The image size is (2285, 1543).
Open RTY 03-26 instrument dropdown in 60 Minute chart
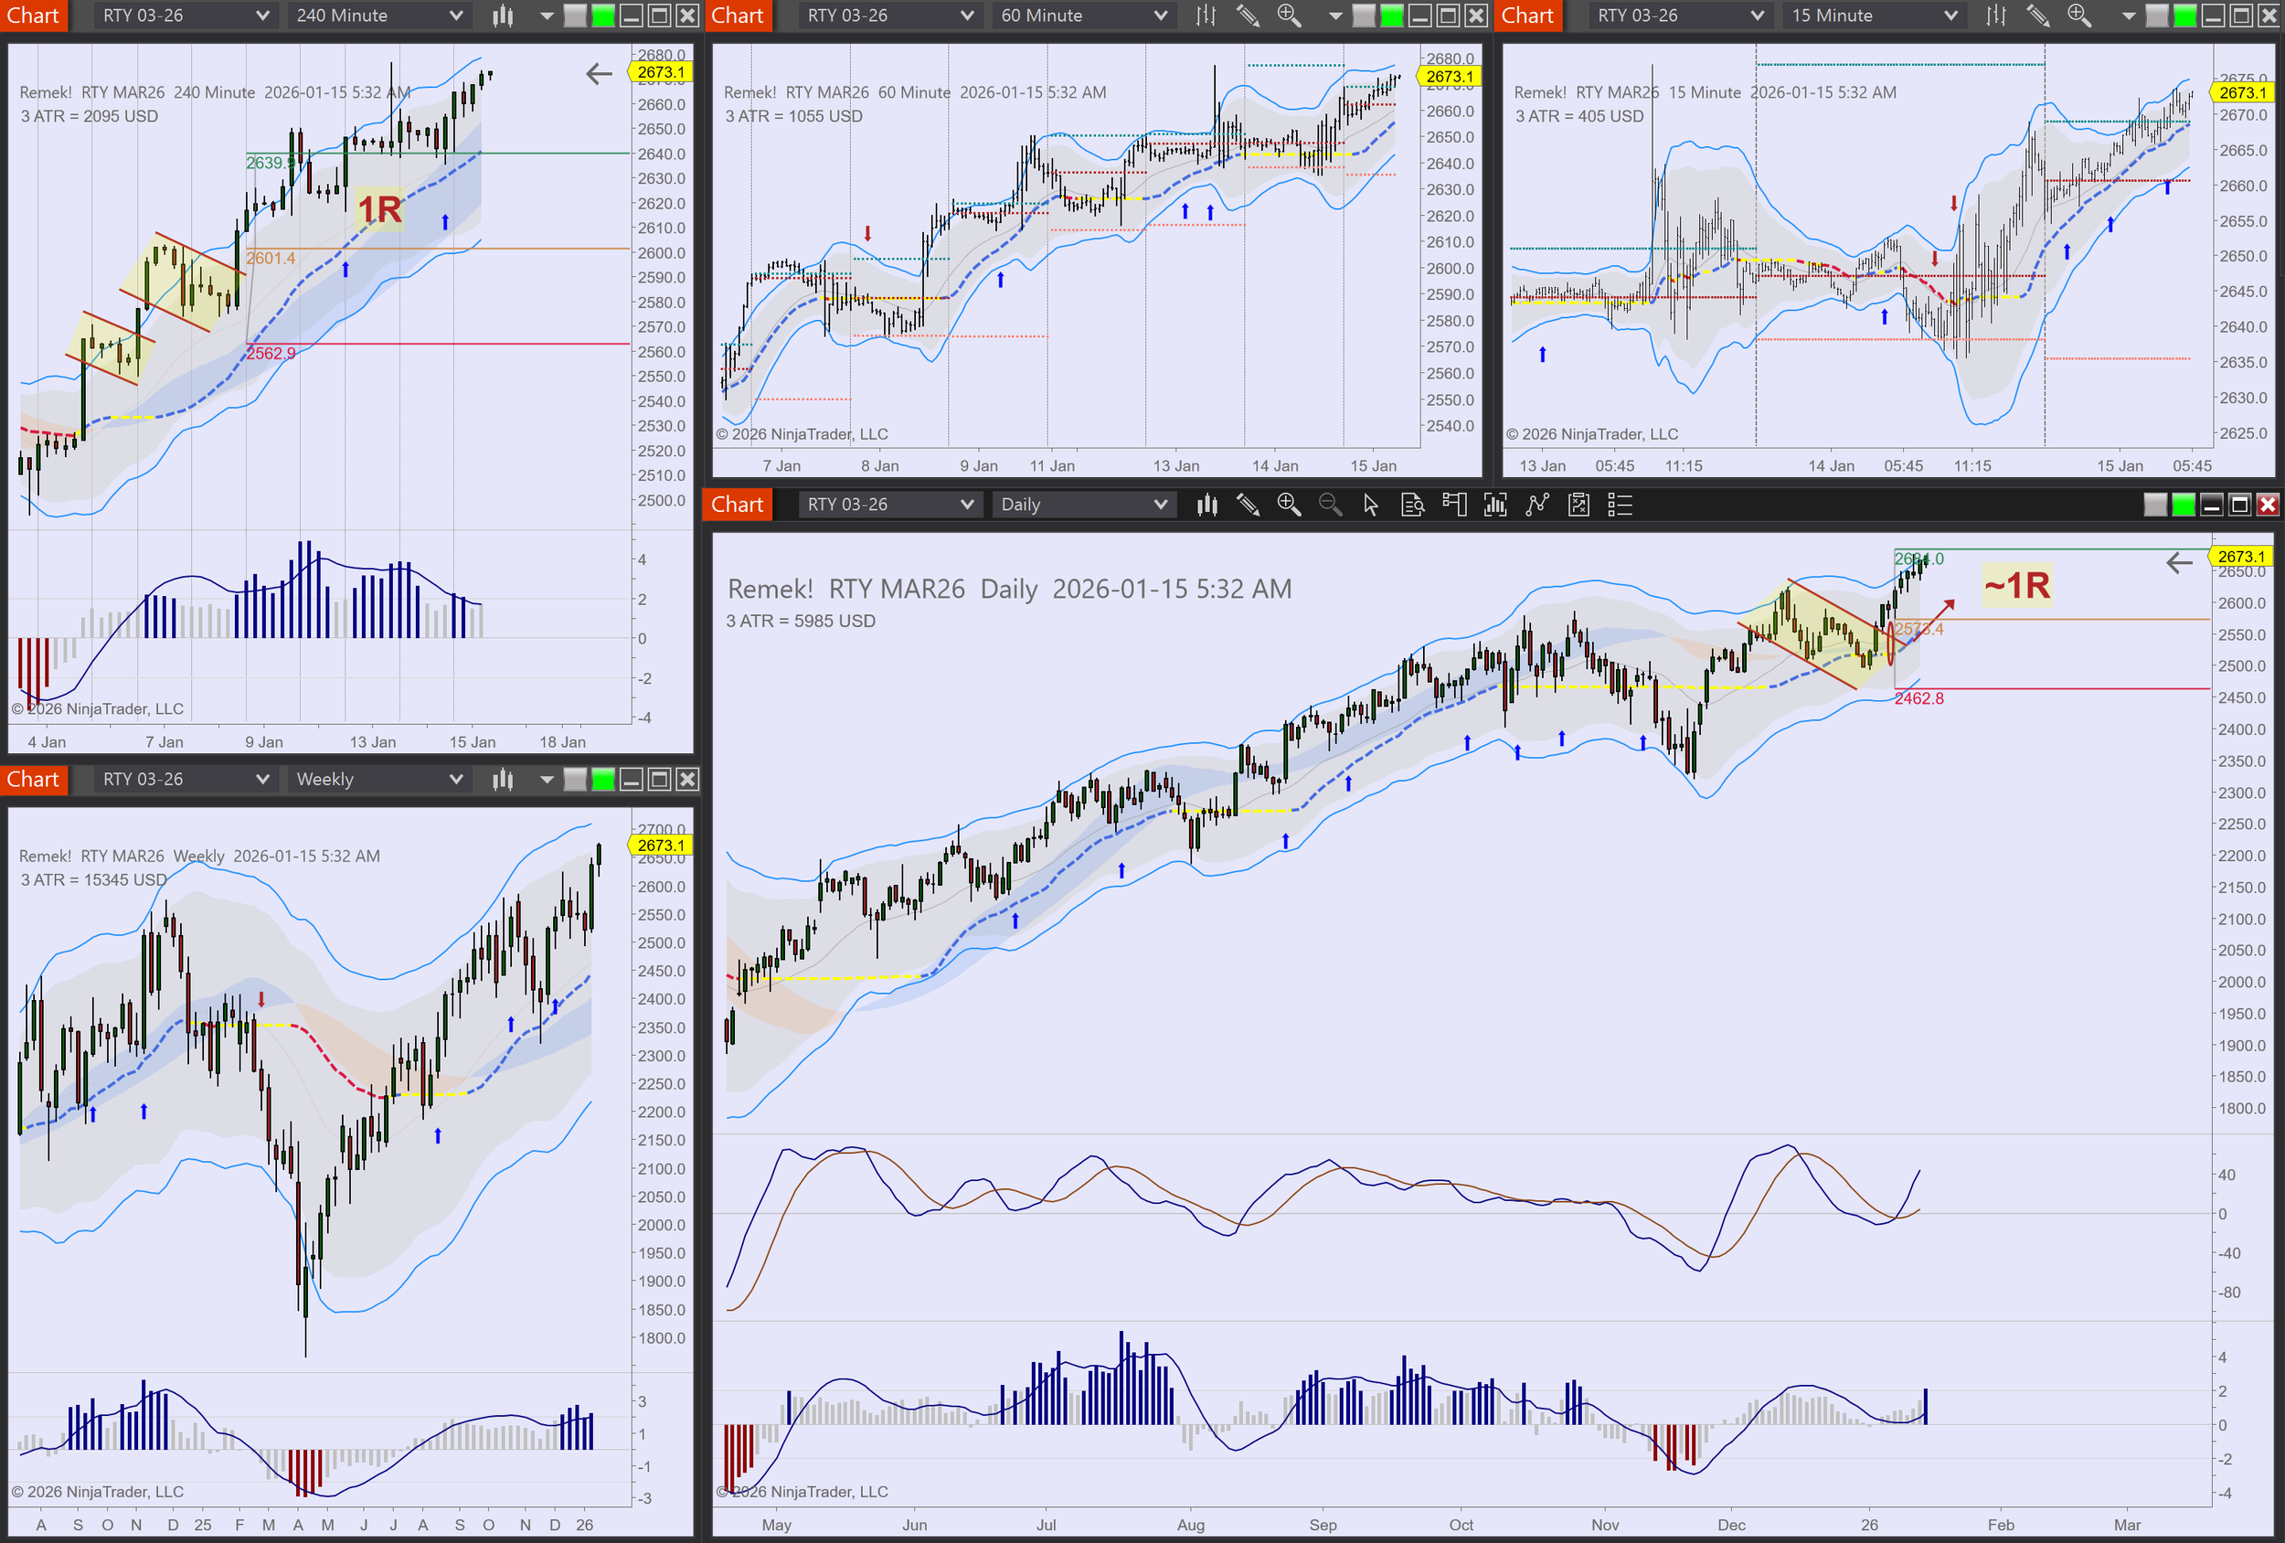[x=966, y=16]
